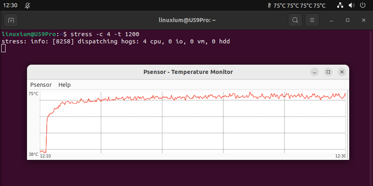
Task: Click the 75°C temperature readings in top bar
Action: click(300, 6)
